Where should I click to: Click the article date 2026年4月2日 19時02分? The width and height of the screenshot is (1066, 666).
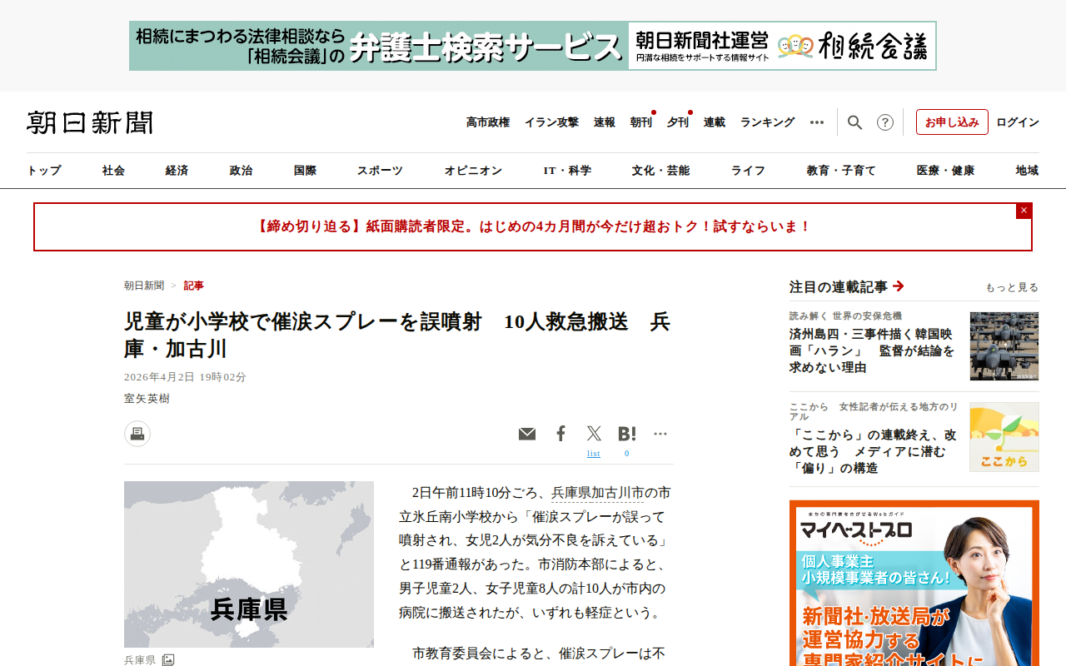coord(185,377)
